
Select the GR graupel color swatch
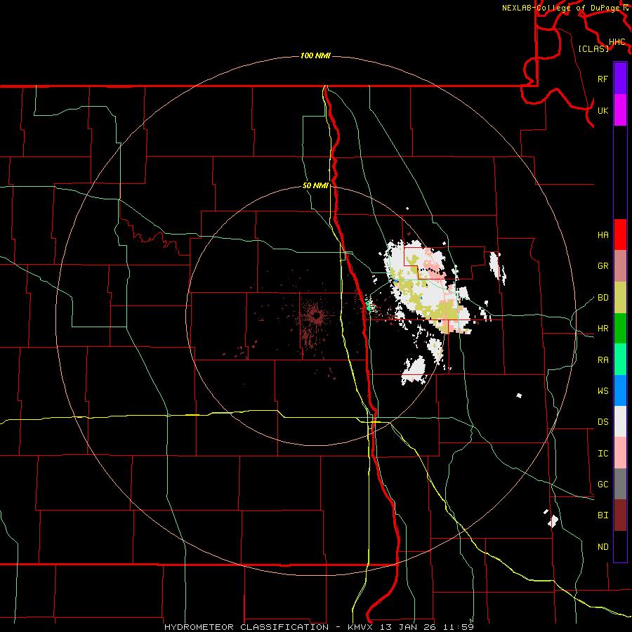620,266
